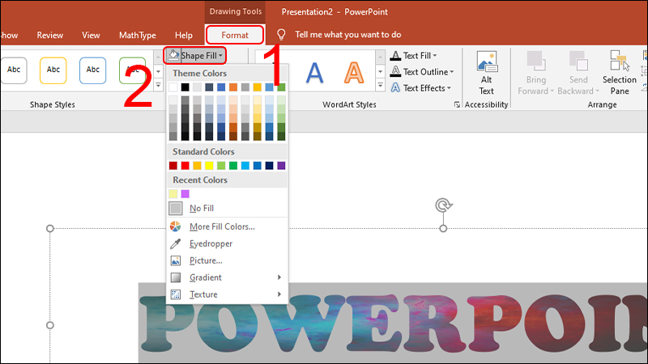Click the rotation handle above the text box
648x364 pixels.
(443, 205)
